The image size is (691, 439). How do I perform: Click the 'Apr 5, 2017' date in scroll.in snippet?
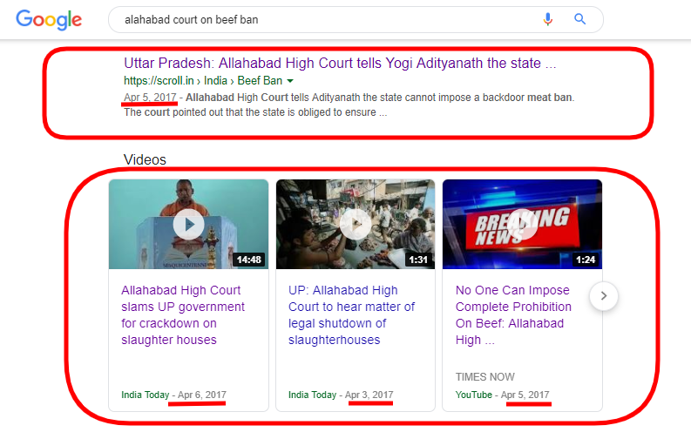150,98
